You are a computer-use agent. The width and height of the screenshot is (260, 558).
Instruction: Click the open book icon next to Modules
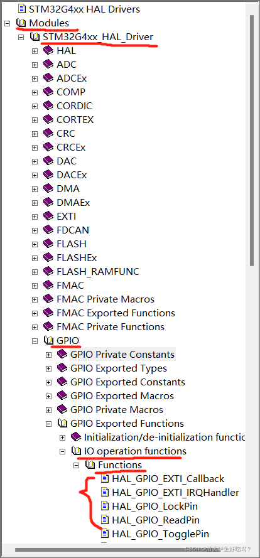(21, 23)
